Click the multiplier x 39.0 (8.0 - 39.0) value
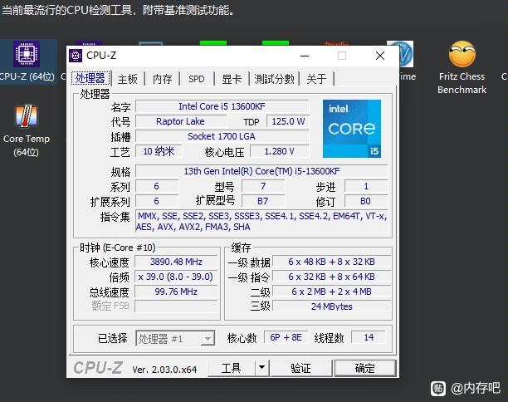508x402 pixels. click(176, 277)
